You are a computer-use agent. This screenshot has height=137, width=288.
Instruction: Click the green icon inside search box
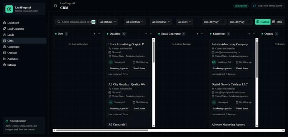tap(94, 22)
